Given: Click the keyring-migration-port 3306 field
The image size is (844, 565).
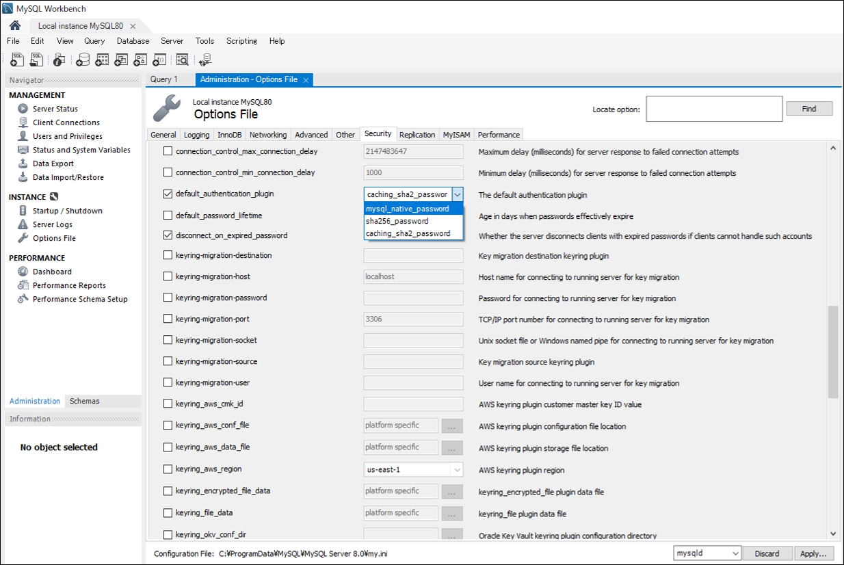Looking at the screenshot, I should click(x=413, y=319).
